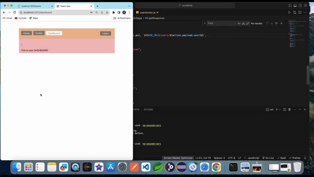The height and width of the screenshot is (177, 314).
Task: Open the saved password key icon
Action: (91, 12)
